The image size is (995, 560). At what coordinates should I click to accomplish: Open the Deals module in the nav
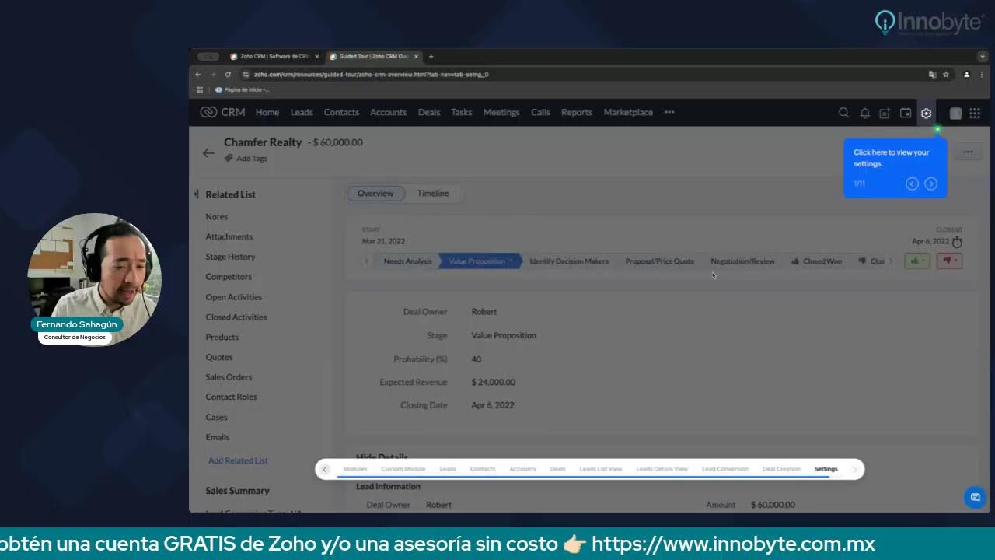(429, 112)
